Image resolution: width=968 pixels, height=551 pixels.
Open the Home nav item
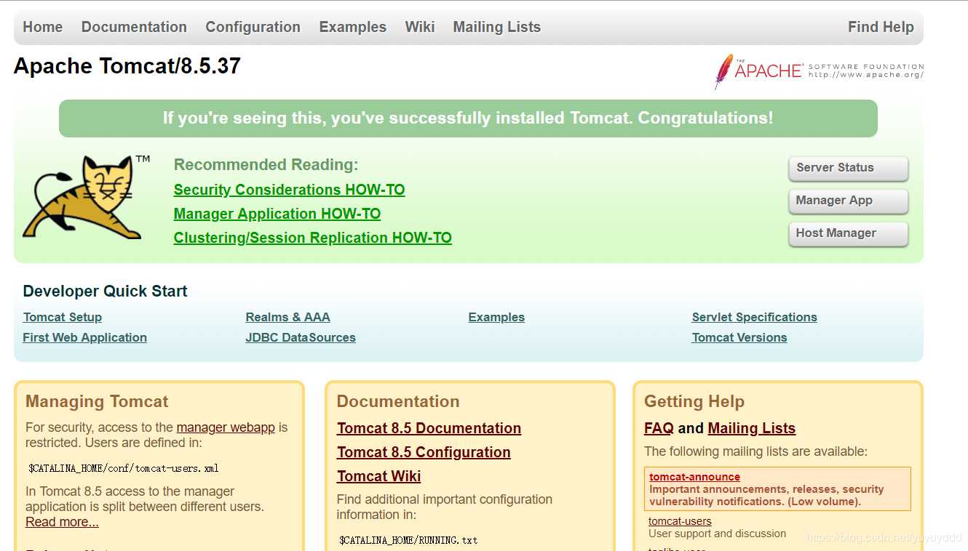point(43,27)
